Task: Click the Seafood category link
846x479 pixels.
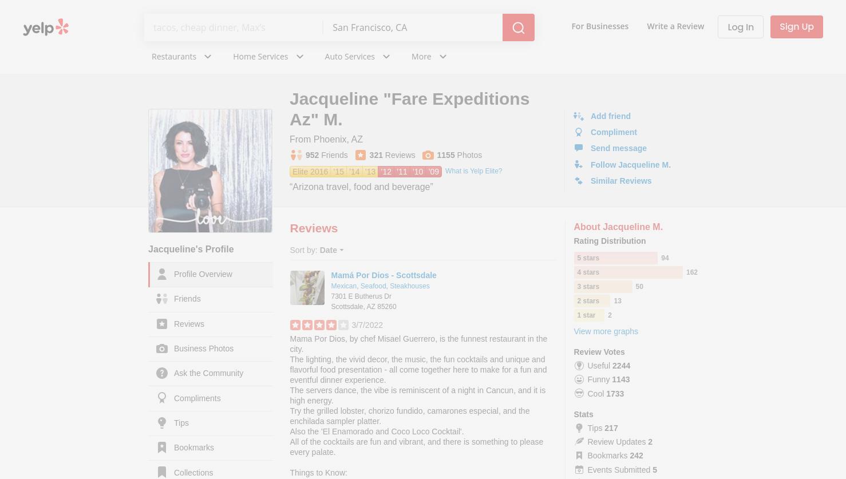Action: (x=373, y=286)
